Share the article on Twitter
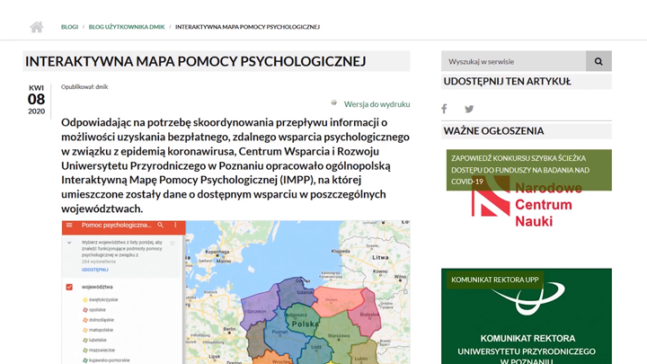 tap(468, 109)
